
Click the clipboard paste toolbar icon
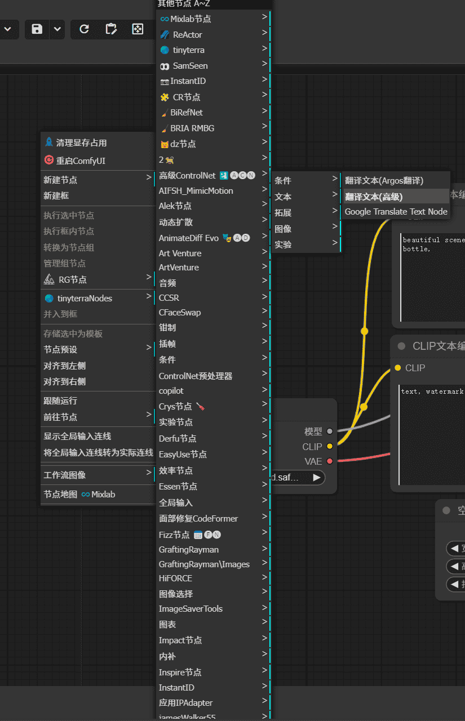click(110, 29)
